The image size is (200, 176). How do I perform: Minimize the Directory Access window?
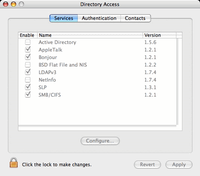14,4
